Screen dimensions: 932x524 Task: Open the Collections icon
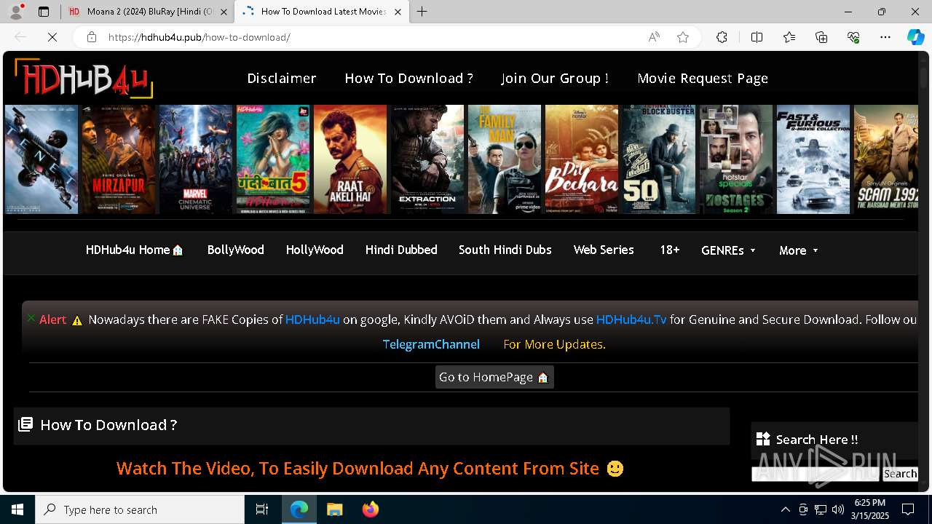click(821, 37)
